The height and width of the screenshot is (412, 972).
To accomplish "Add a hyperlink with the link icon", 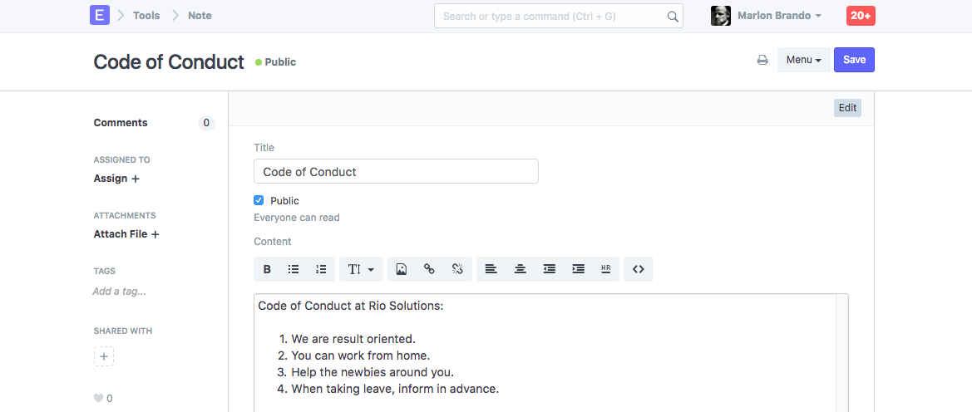I will 429,269.
